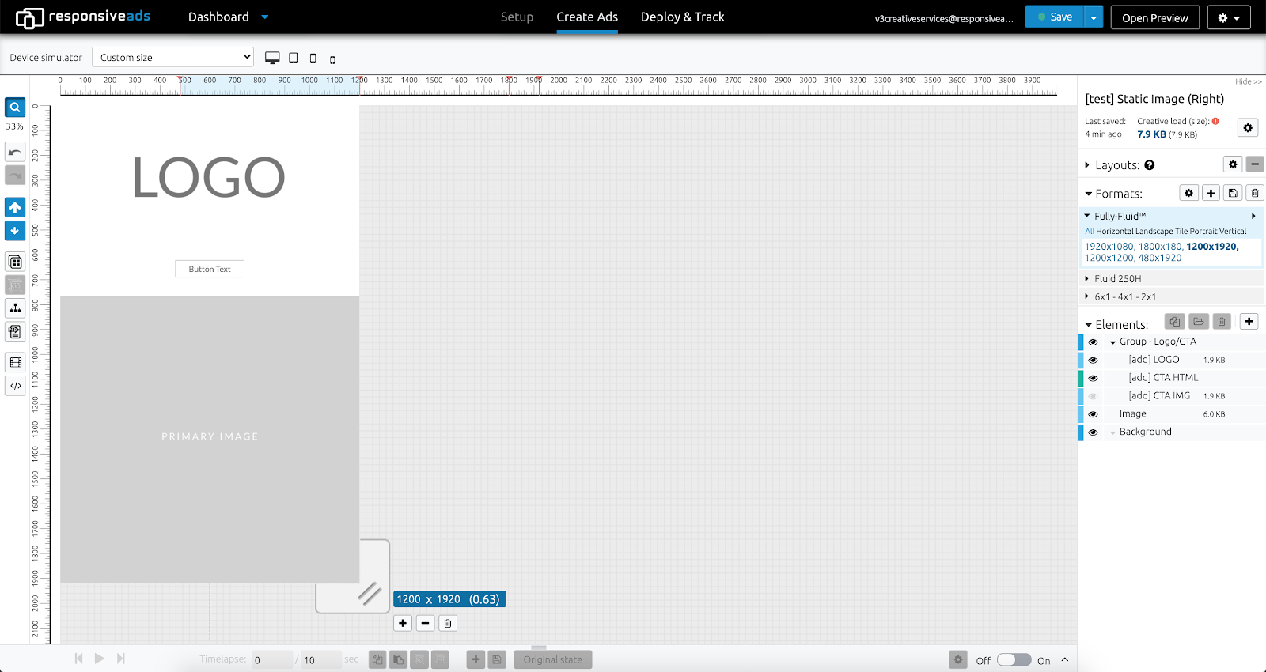
Task: Go to the Setup tab
Action: click(x=517, y=17)
